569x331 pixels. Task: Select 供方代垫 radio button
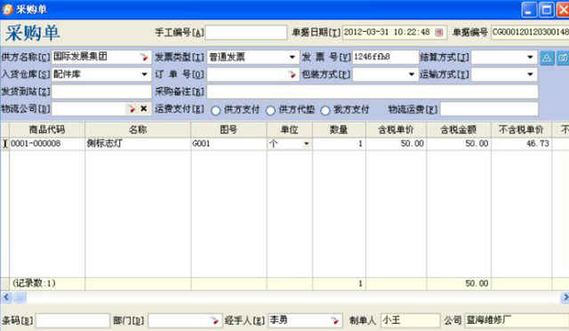(270, 110)
